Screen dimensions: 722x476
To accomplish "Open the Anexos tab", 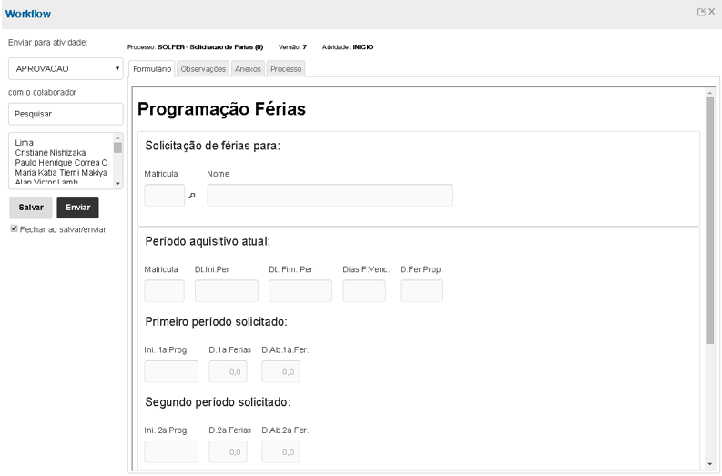I will pos(248,68).
